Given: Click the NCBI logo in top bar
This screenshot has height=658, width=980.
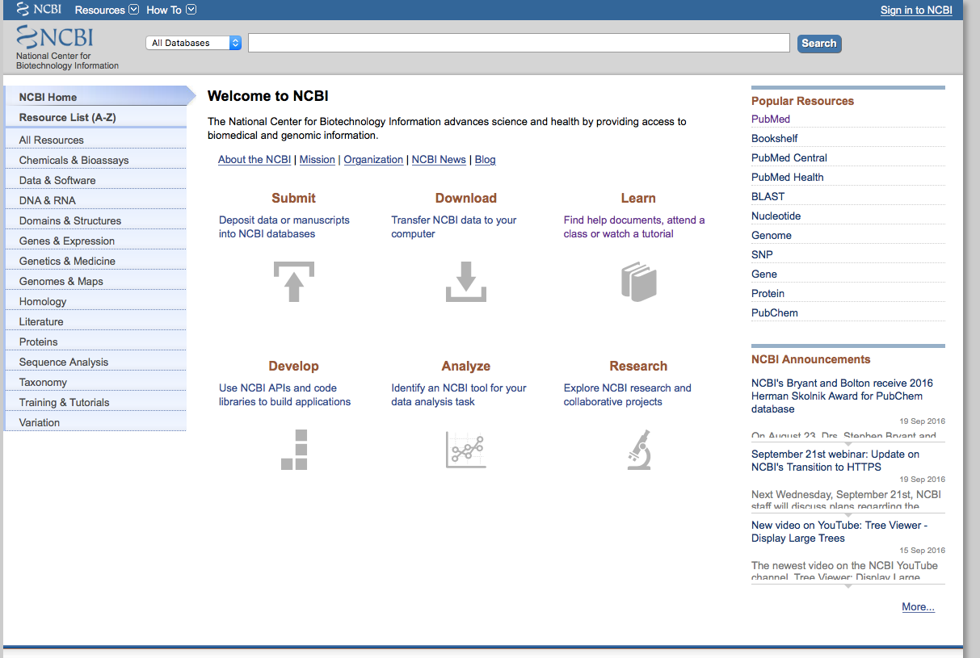Looking at the screenshot, I should [39, 10].
